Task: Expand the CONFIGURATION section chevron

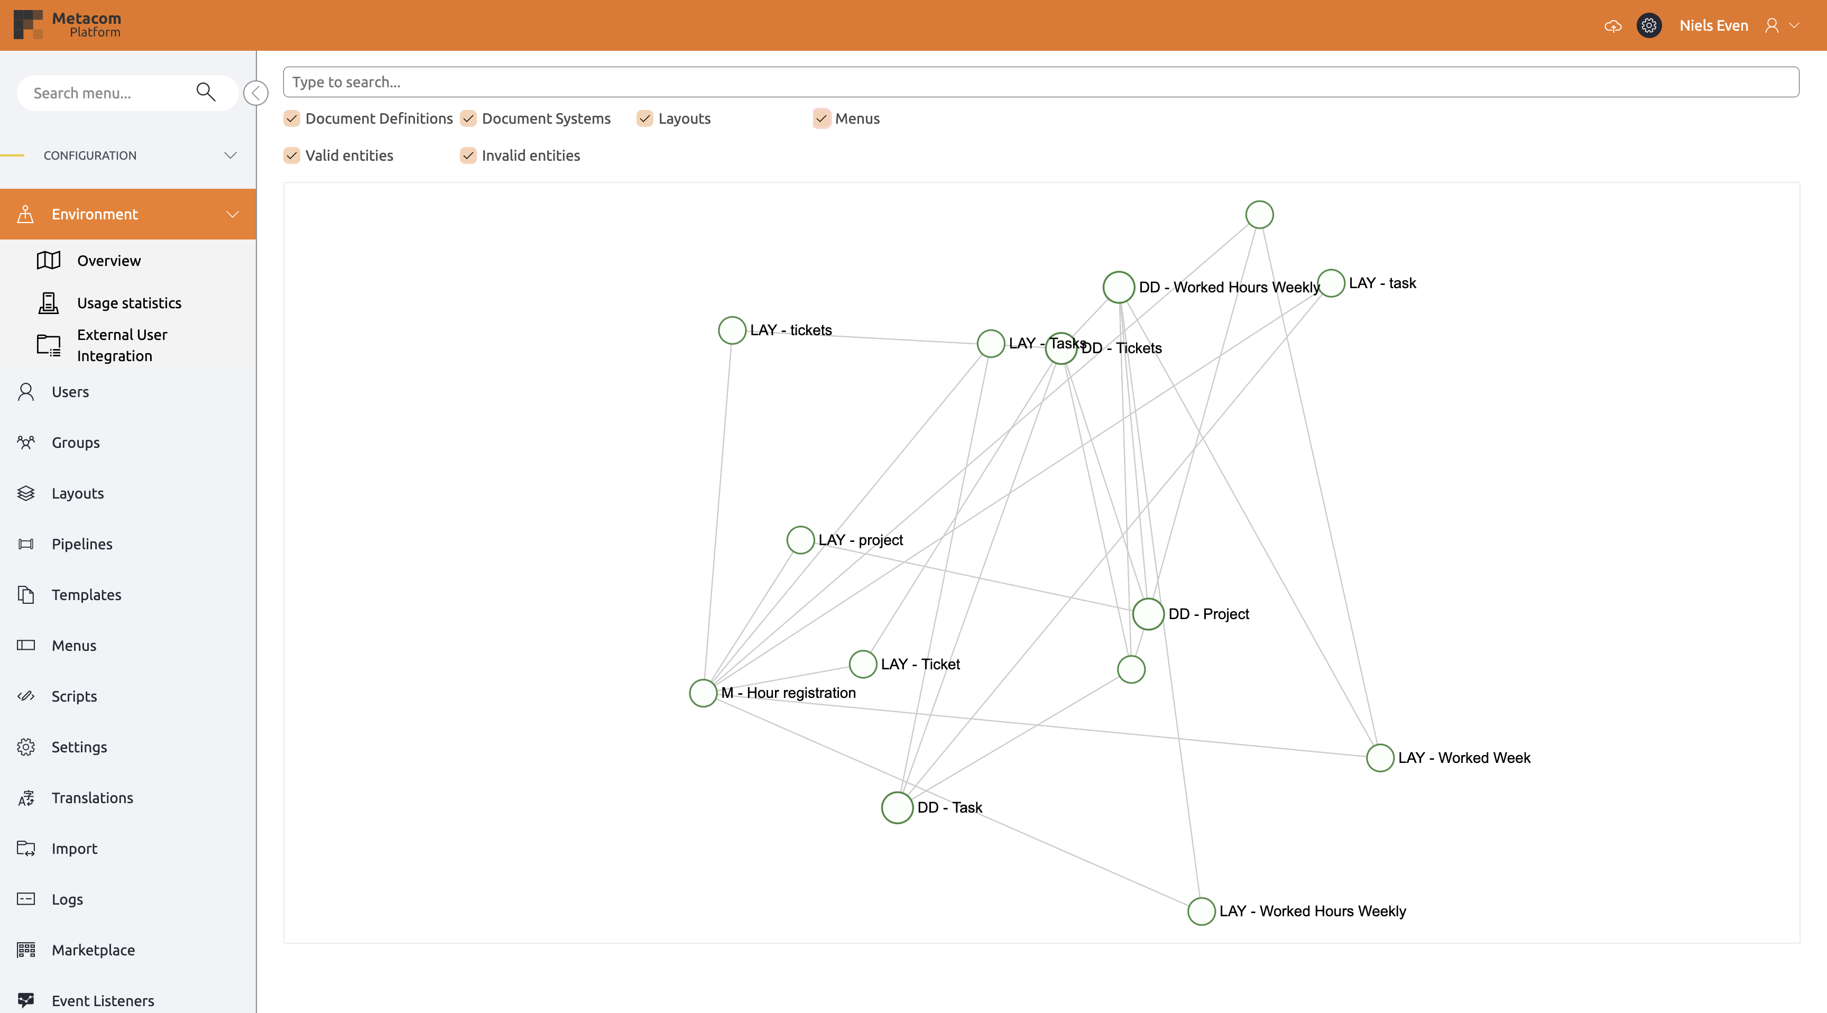Action: tap(230, 155)
